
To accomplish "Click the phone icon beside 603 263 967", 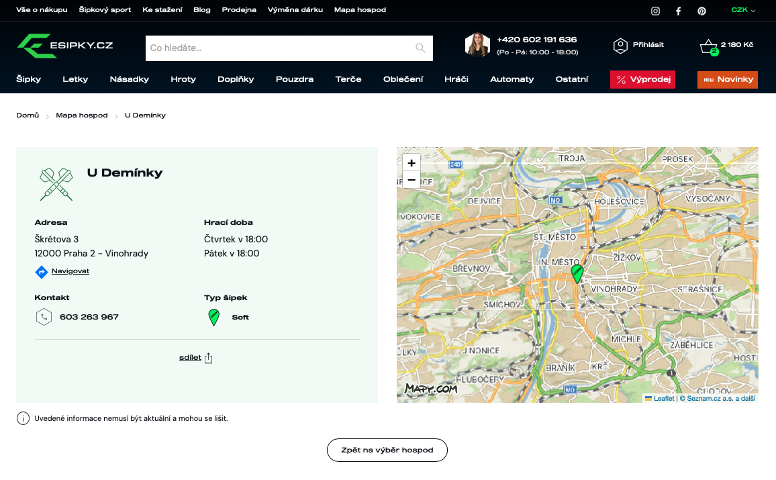I will (44, 317).
